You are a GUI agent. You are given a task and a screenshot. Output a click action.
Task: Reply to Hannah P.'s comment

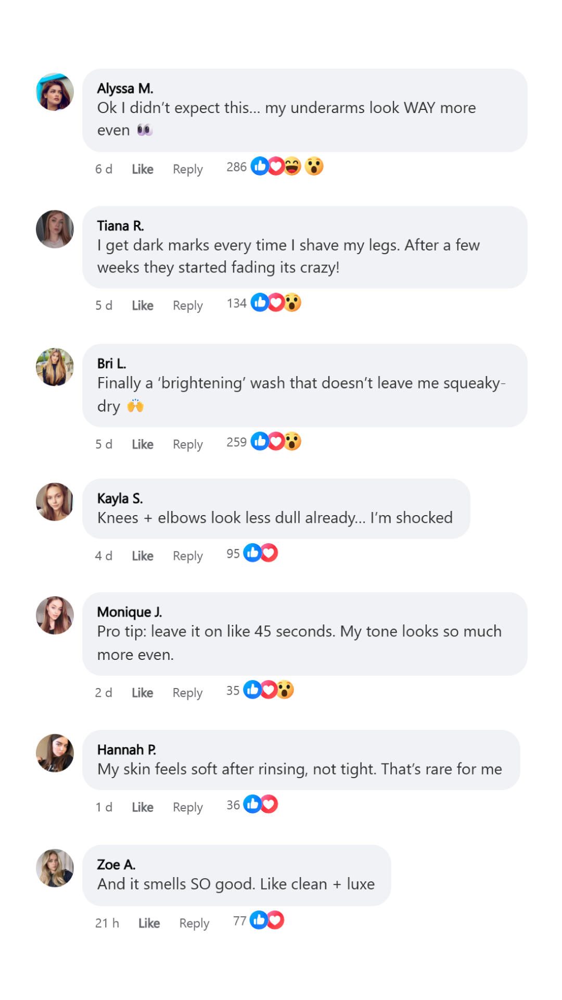(187, 807)
